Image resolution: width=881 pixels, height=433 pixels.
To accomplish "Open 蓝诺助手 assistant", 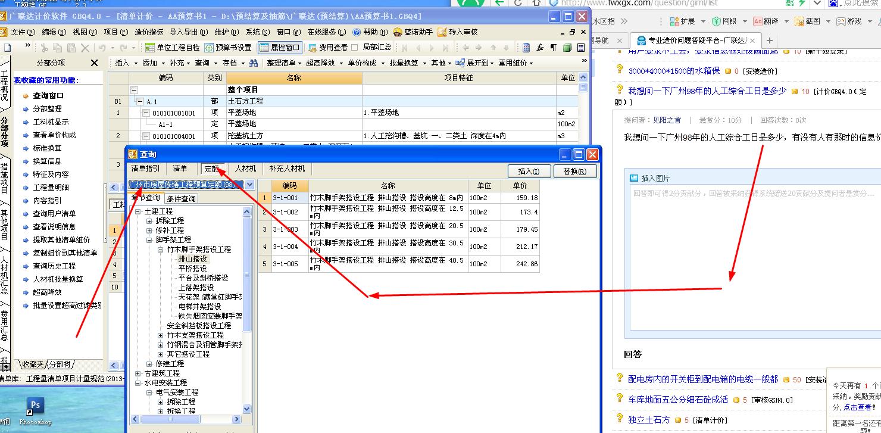I will 413,32.
